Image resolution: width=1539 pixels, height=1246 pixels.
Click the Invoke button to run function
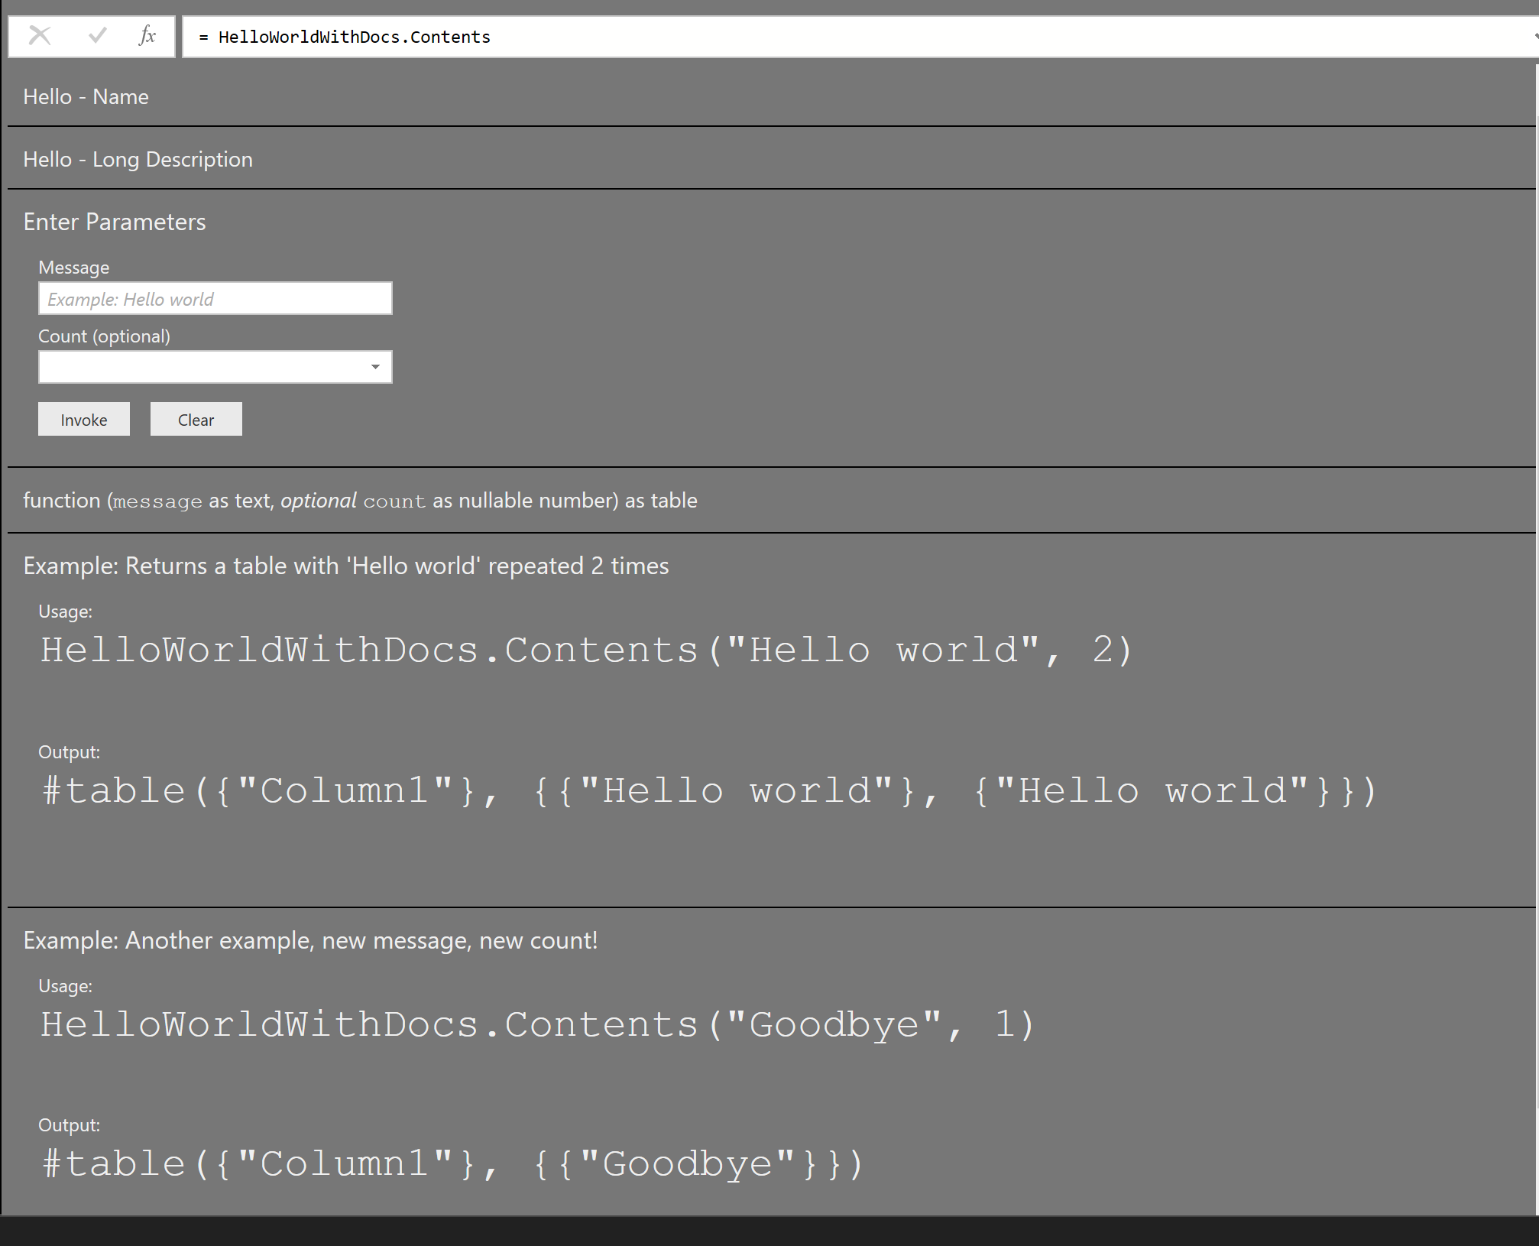pyautogui.click(x=83, y=418)
